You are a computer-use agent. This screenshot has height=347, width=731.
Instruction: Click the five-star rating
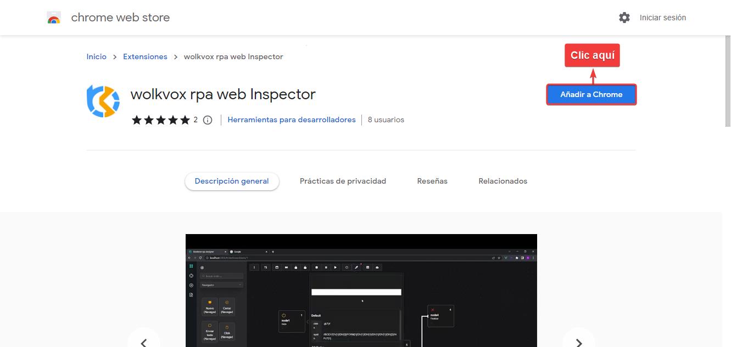tap(161, 120)
